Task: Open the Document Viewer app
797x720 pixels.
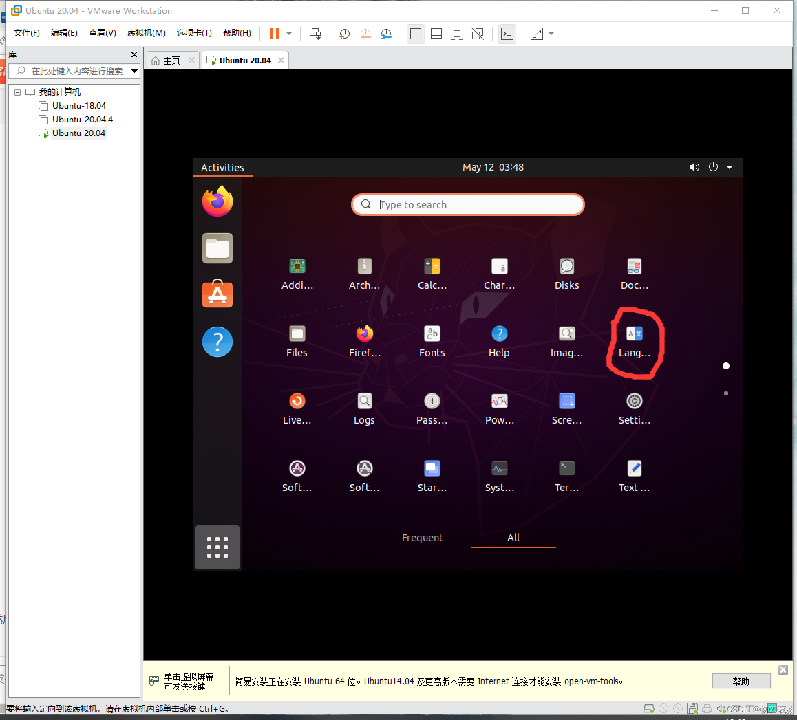Action: pos(635,267)
